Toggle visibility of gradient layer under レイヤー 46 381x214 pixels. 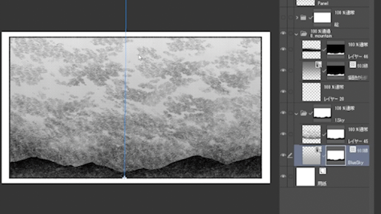click(283, 71)
